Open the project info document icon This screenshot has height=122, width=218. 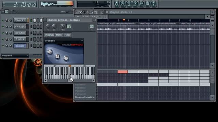click(147, 4)
